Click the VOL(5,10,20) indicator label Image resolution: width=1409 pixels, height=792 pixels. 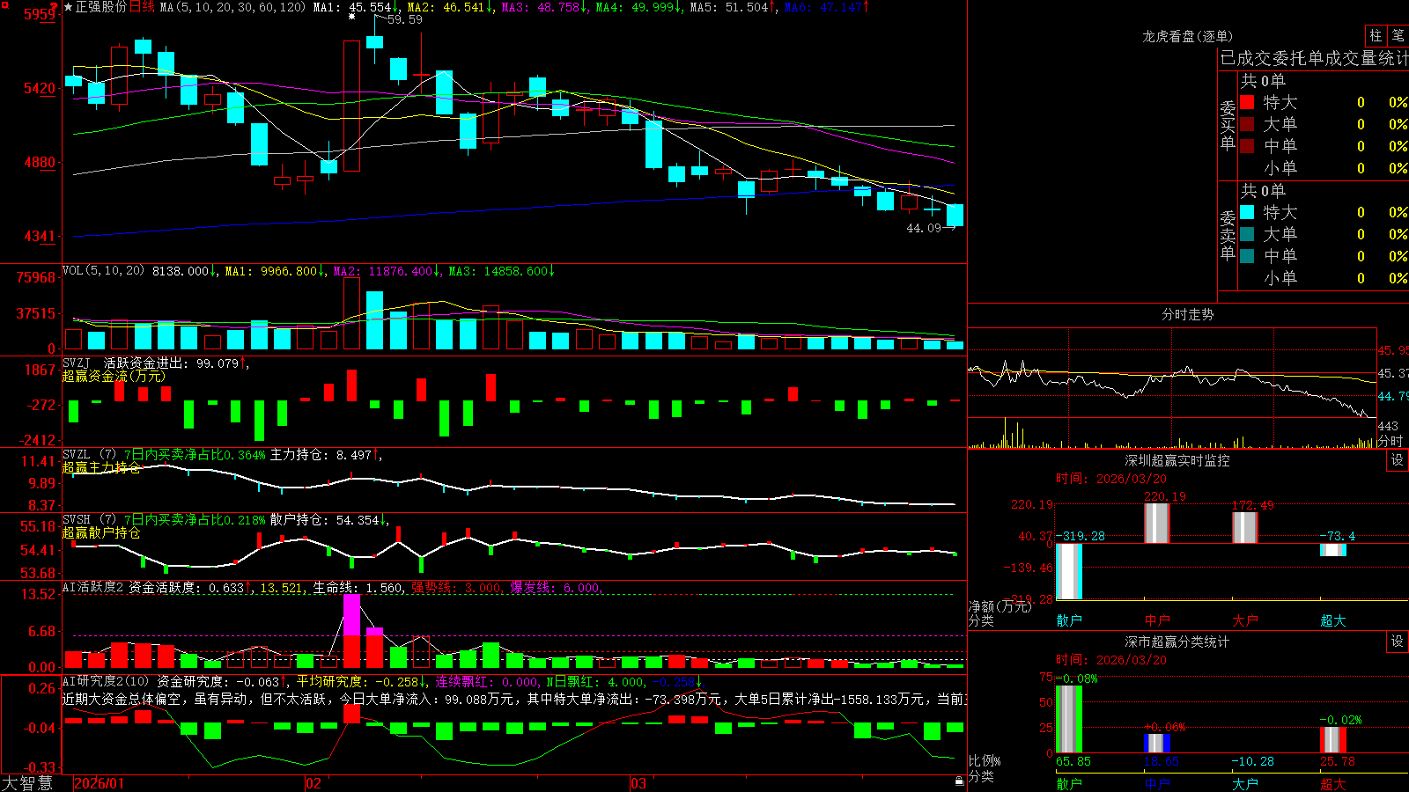tap(103, 271)
